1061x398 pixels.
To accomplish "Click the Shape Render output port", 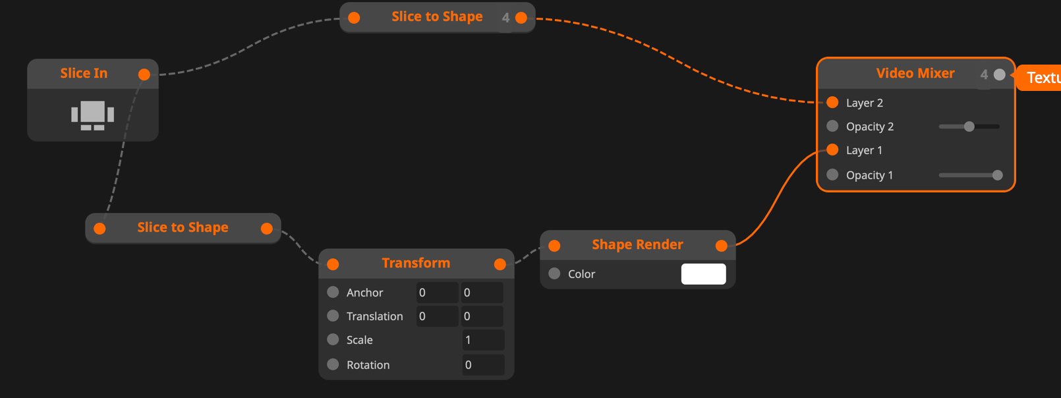I will 722,246.
